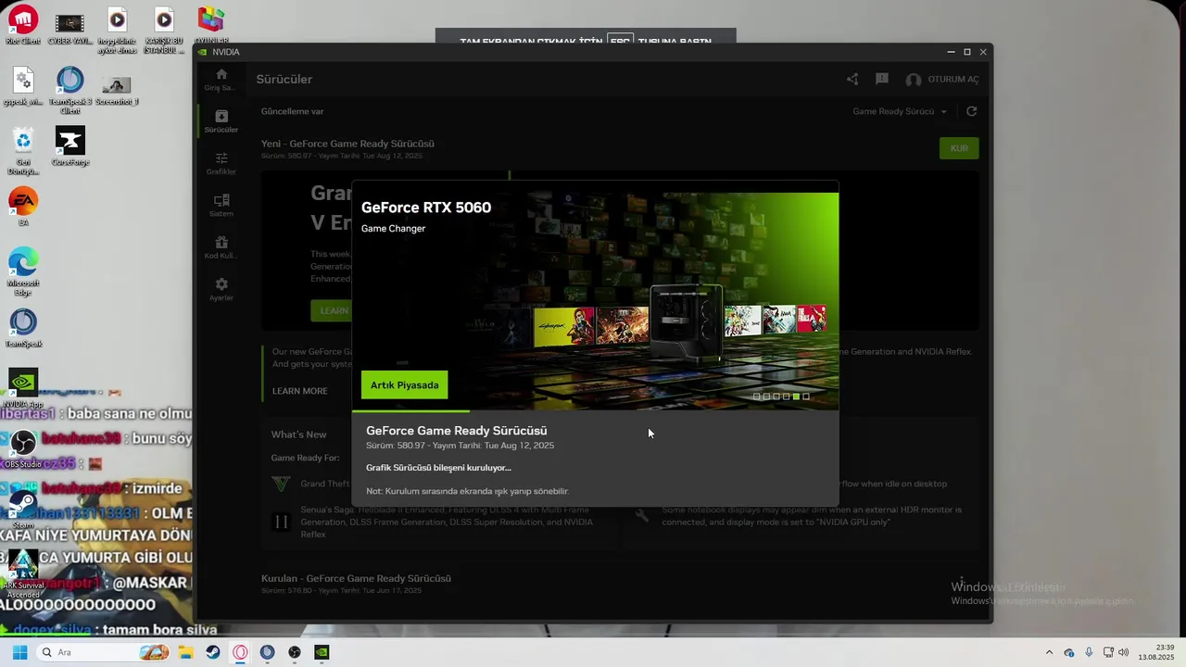This screenshot has height=667, width=1186.
Task: Click 'Yeni - GeForce Game Ready Sürücüsü' heading
Action: pos(347,144)
